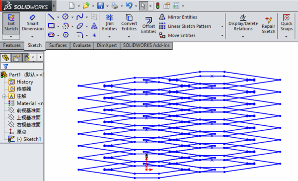Open the File Properties icon
Screen dimensions: 298x181
coord(167,5)
